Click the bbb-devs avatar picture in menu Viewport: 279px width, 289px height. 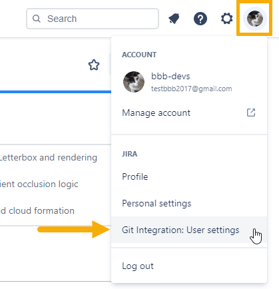pyautogui.click(x=134, y=82)
